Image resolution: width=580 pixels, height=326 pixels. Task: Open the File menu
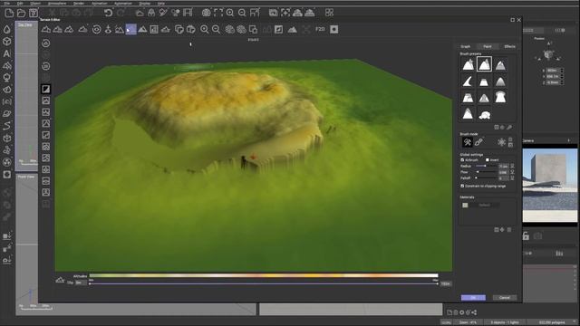click(x=7, y=4)
